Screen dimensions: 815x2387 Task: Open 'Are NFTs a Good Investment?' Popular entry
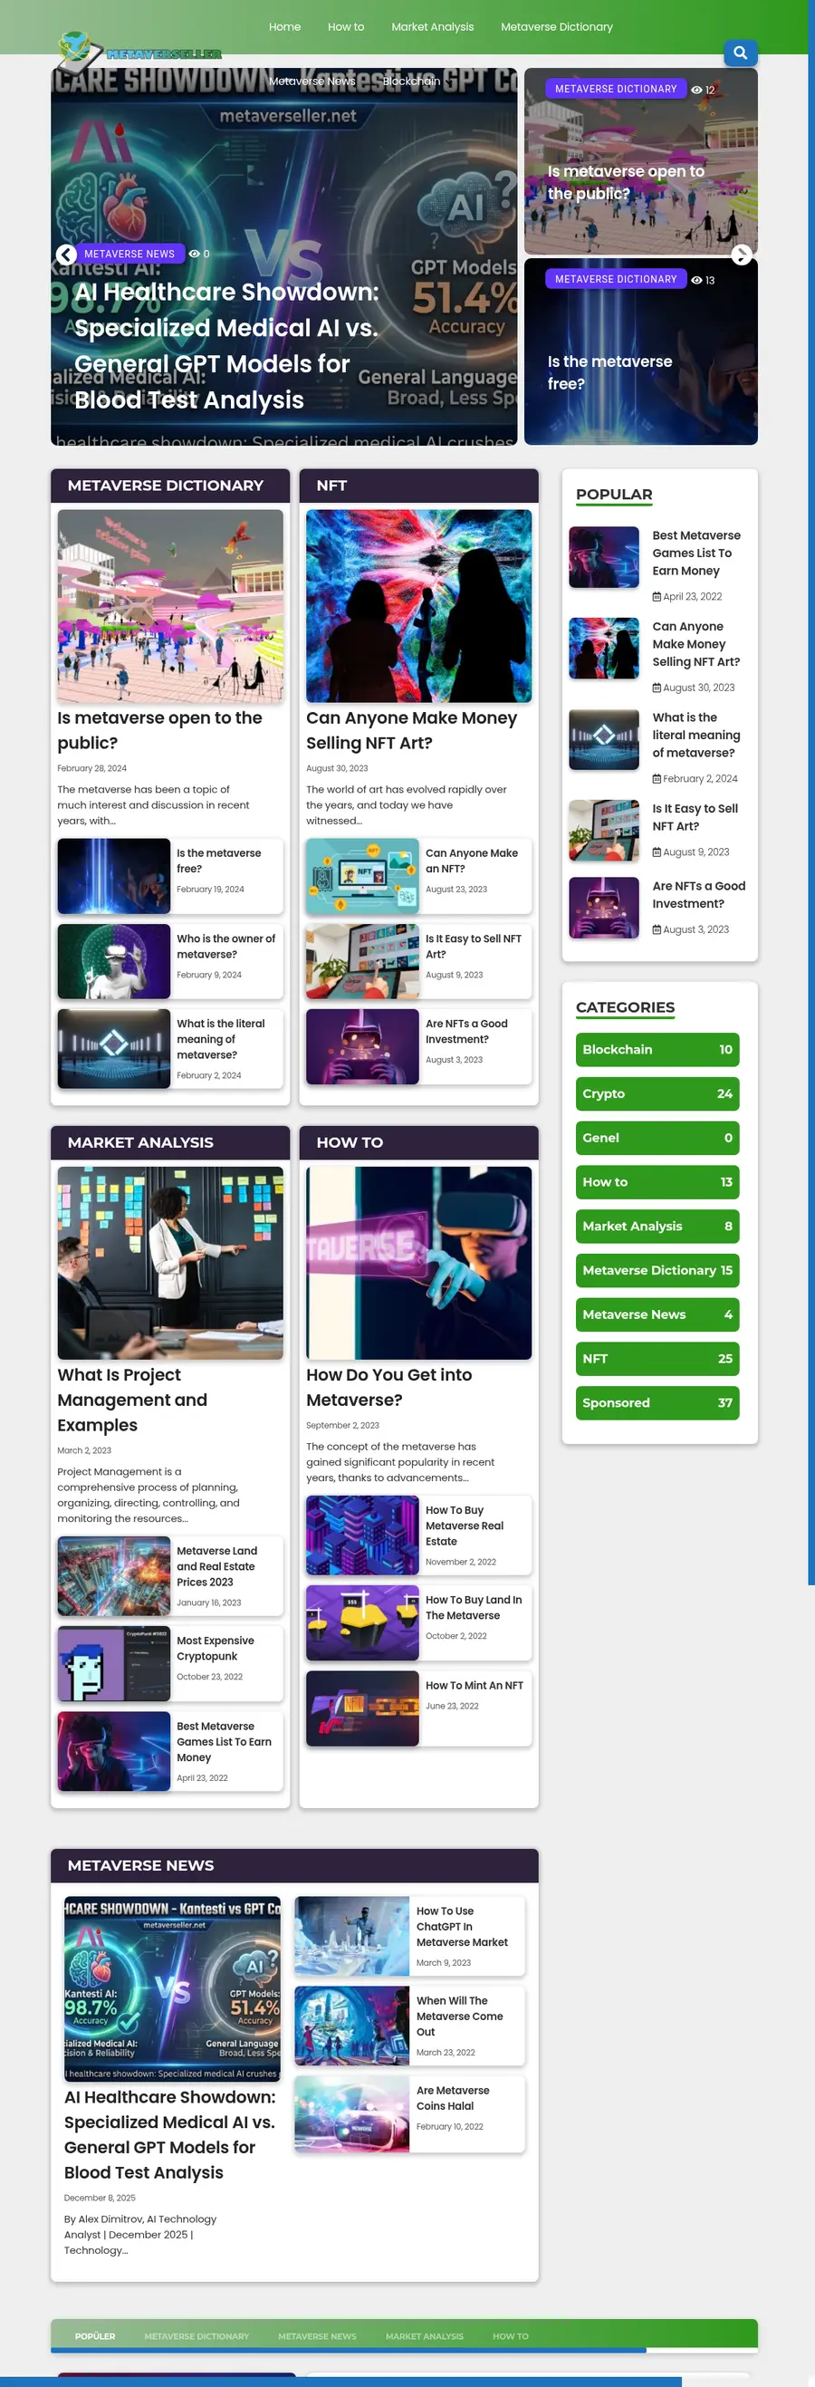tap(699, 895)
